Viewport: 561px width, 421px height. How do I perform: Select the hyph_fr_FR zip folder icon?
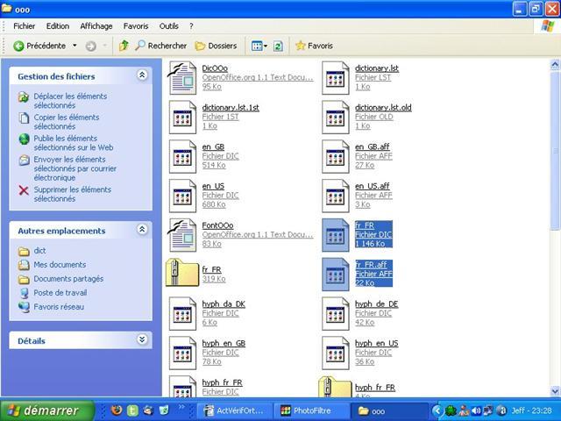coord(335,387)
